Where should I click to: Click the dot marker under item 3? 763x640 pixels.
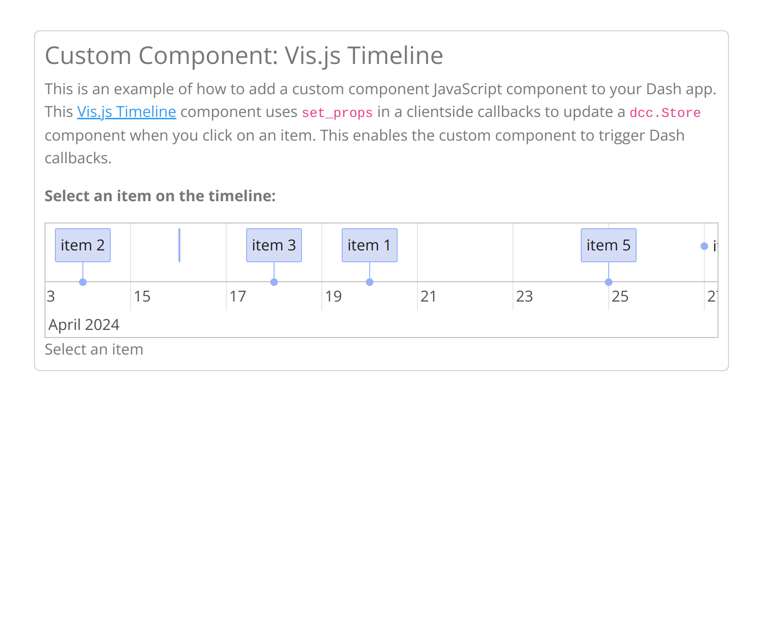(274, 282)
